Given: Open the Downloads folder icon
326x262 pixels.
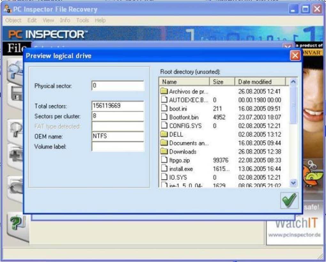Looking at the screenshot, I should pyautogui.click(x=182, y=152).
